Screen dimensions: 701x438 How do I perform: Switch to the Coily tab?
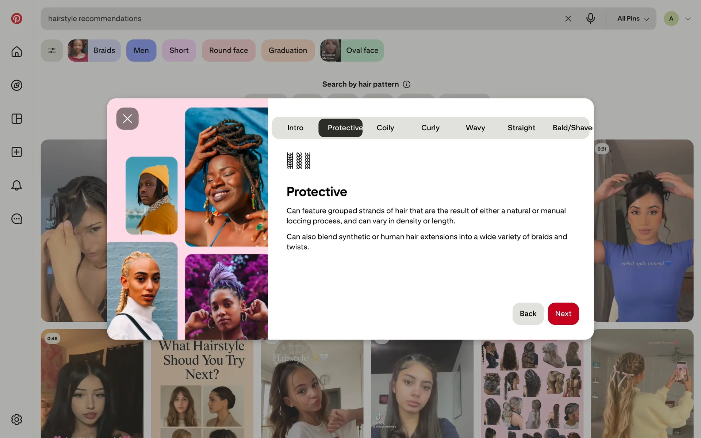click(385, 128)
